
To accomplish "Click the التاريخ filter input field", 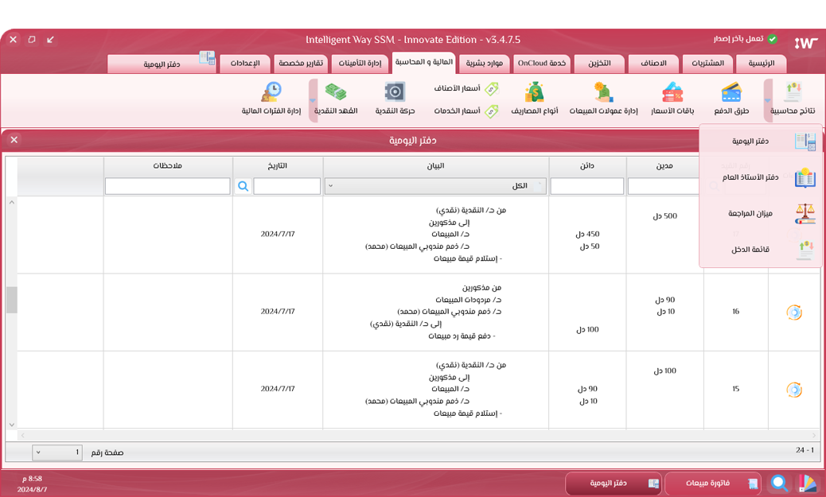I will (287, 186).
